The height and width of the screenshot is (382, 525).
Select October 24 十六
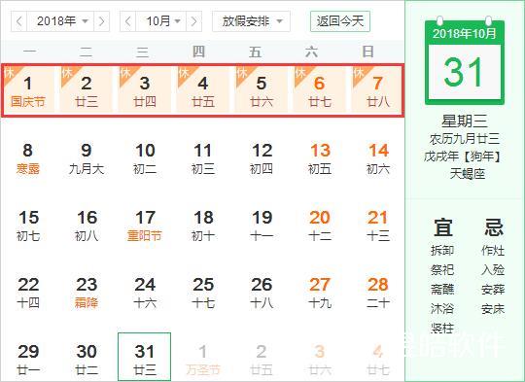[x=145, y=292]
